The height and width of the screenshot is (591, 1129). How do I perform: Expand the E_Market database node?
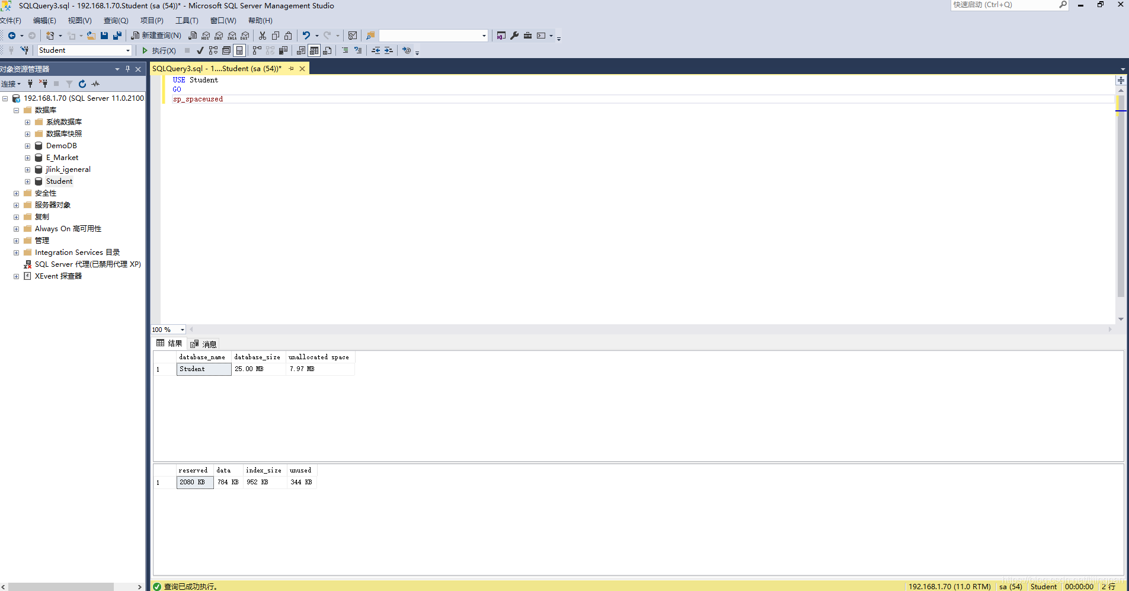point(27,158)
